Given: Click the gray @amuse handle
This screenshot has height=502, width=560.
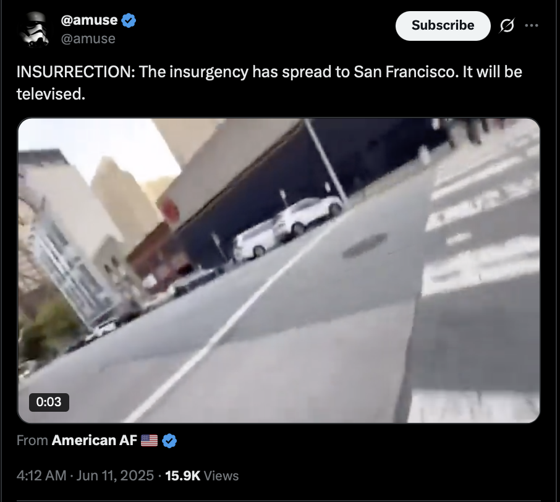Looking at the screenshot, I should [x=88, y=38].
